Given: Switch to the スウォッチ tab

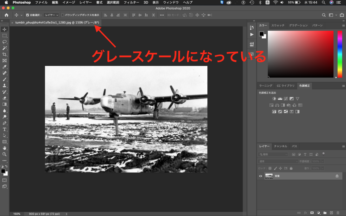Looking at the screenshot, I should [x=278, y=25].
